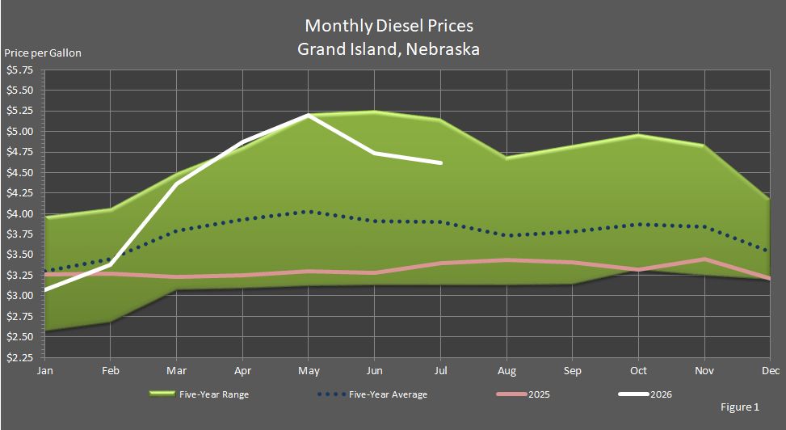Click the 'Five-Year Average' legend label
The width and height of the screenshot is (786, 430).
[388, 394]
